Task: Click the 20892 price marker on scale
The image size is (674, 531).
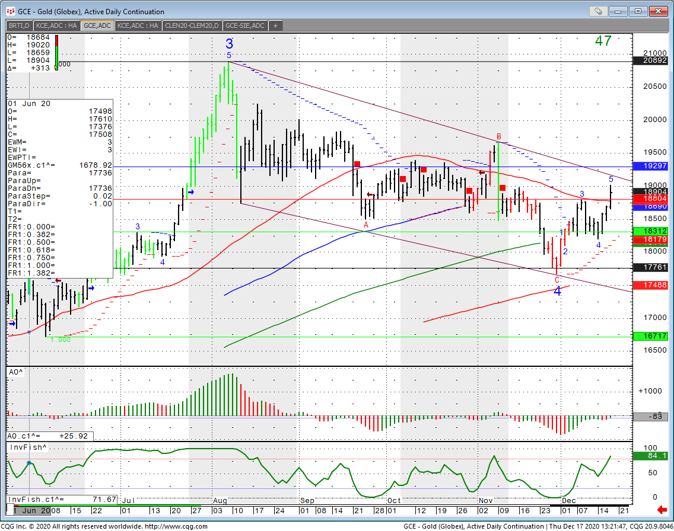Action: [650, 60]
